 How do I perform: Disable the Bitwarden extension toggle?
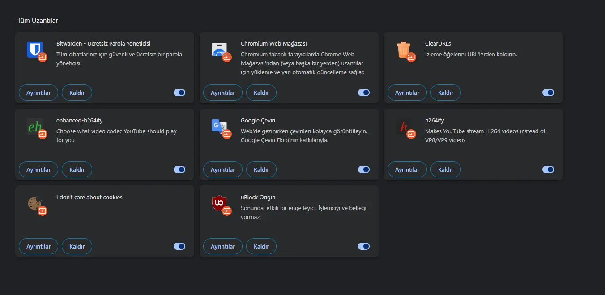point(179,93)
